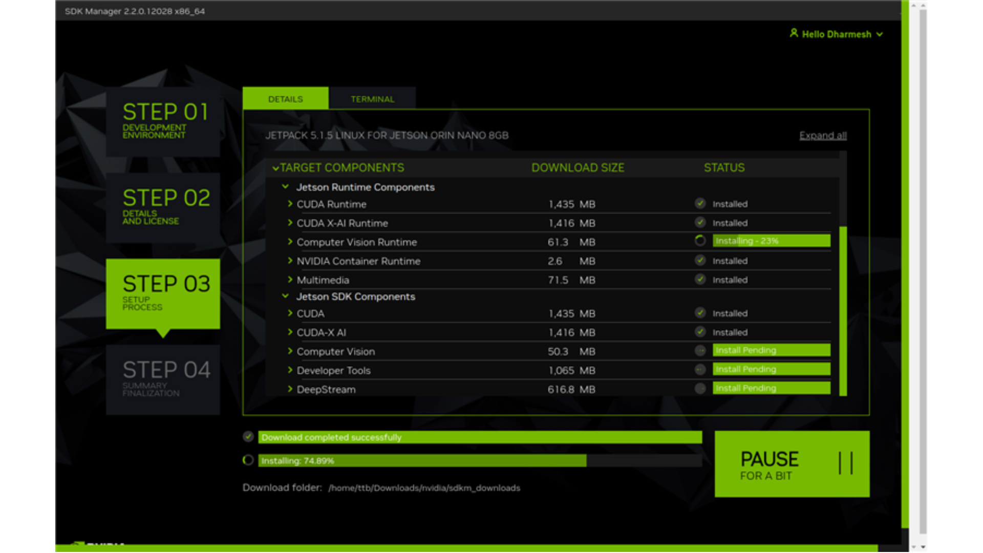Click installed checkmark icon for Multimedia row
983x553 pixels.
point(700,280)
